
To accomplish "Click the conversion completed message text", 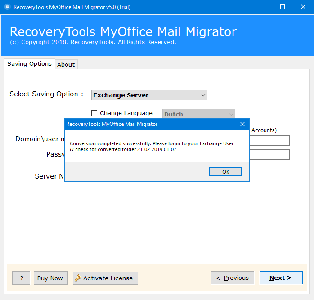I will (x=152, y=146).
